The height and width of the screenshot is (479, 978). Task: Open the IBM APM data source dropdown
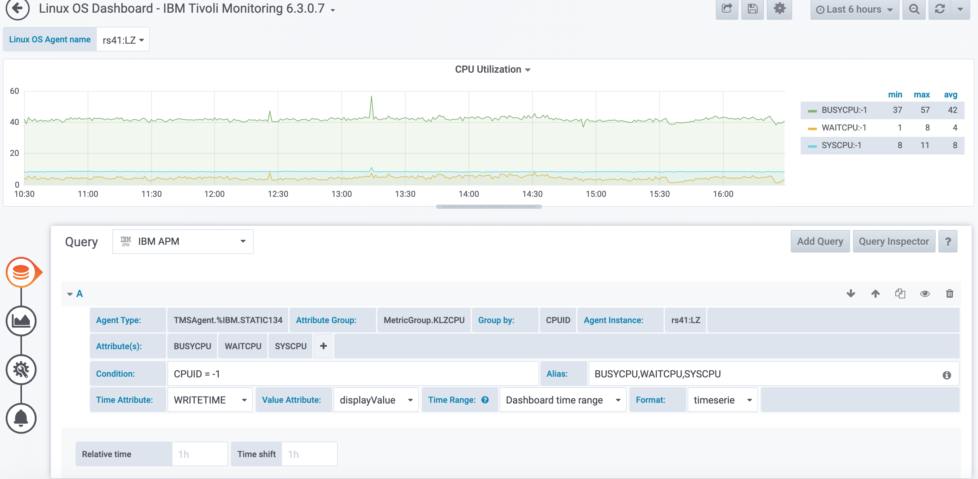pos(183,241)
